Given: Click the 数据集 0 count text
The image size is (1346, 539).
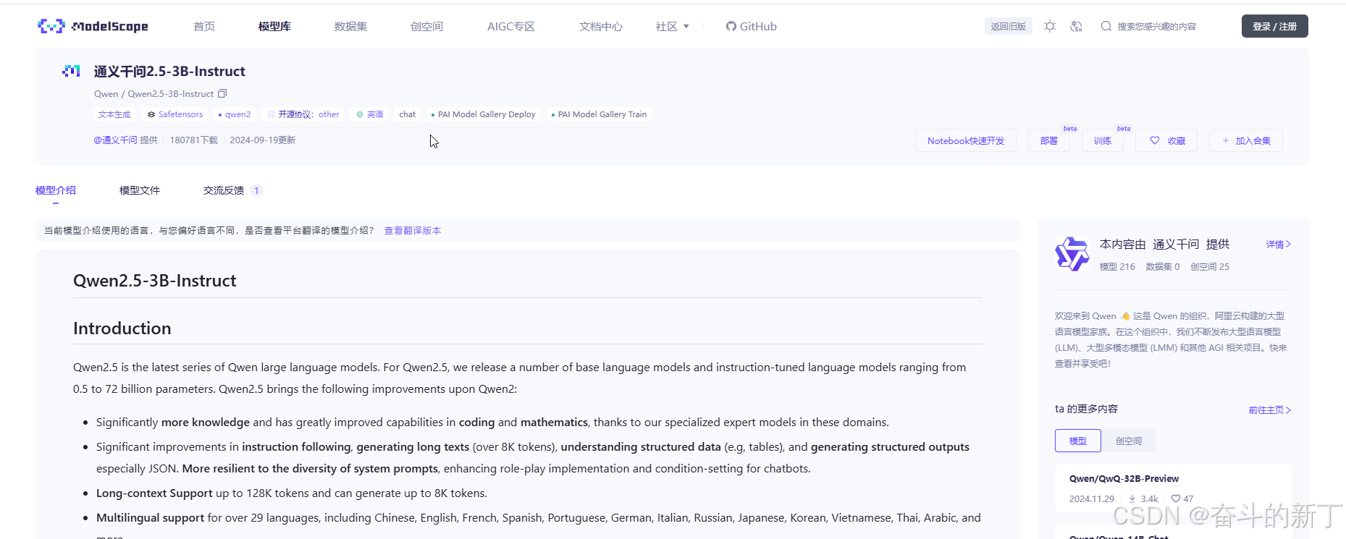Looking at the screenshot, I should point(1163,267).
